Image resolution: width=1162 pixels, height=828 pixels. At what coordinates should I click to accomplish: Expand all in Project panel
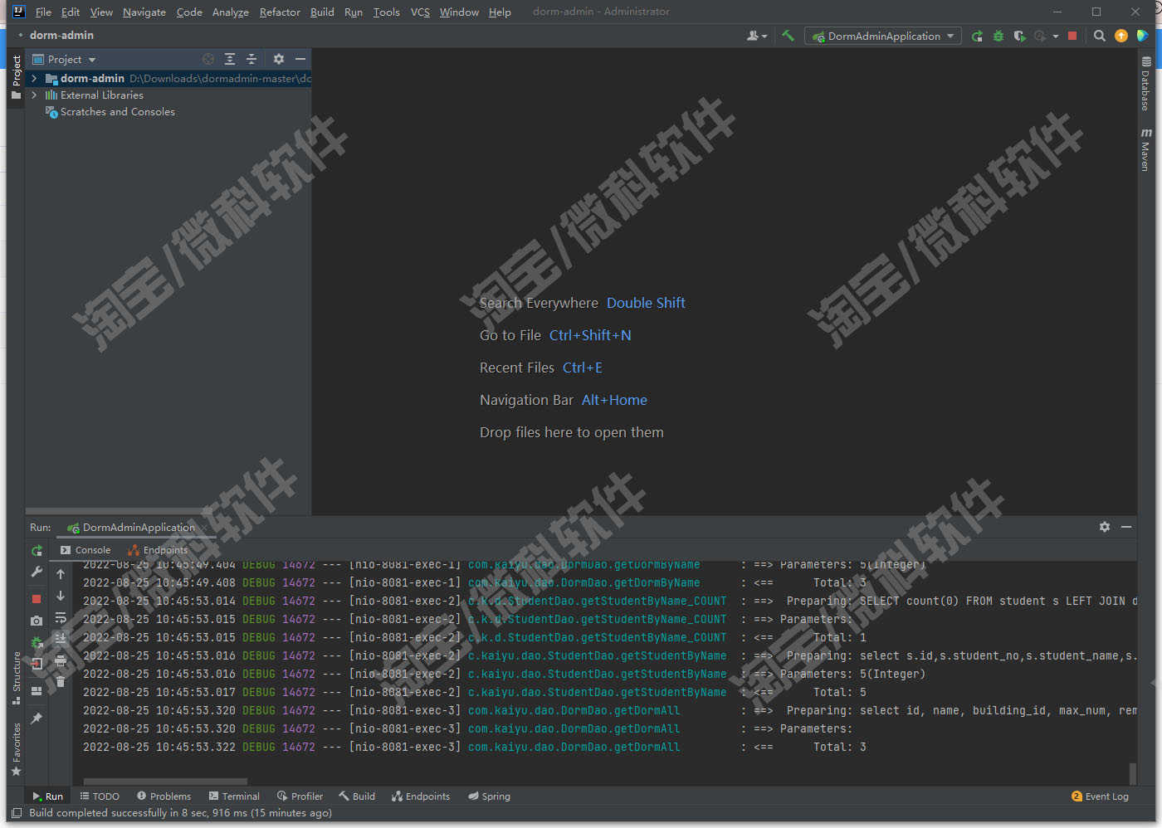230,59
